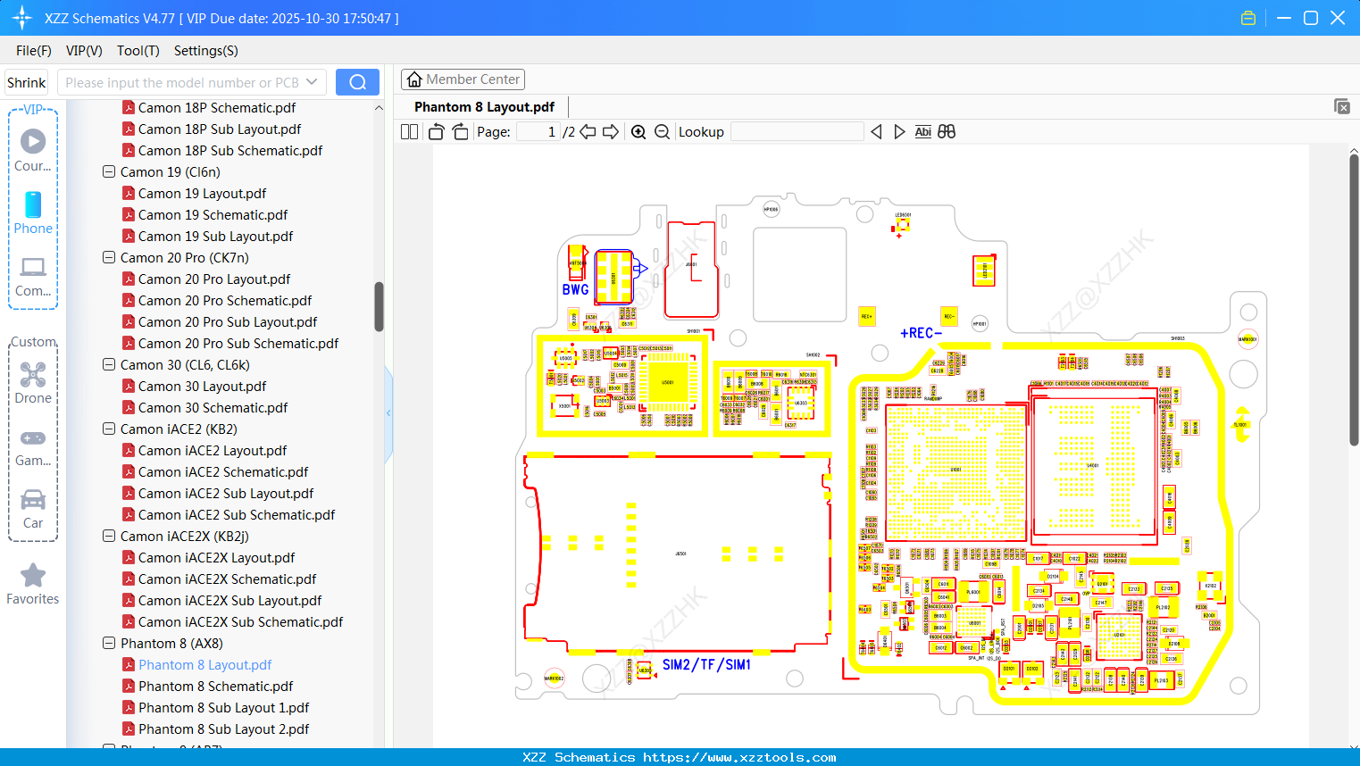Collapse the Camon 20 Pro (CK7n) folder
The height and width of the screenshot is (766, 1360).
click(x=109, y=257)
